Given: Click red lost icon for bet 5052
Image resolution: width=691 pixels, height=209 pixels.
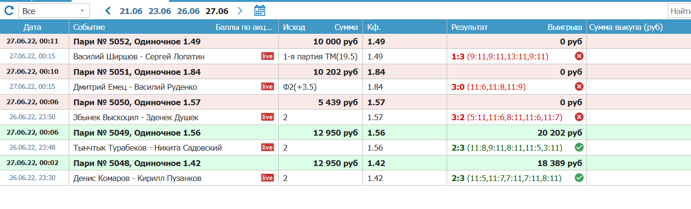Looking at the screenshot, I should pyautogui.click(x=579, y=56).
